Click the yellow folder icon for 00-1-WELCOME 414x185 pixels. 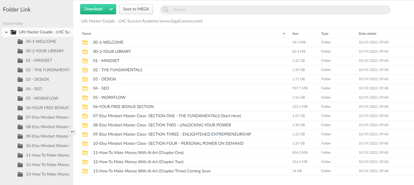85,42
